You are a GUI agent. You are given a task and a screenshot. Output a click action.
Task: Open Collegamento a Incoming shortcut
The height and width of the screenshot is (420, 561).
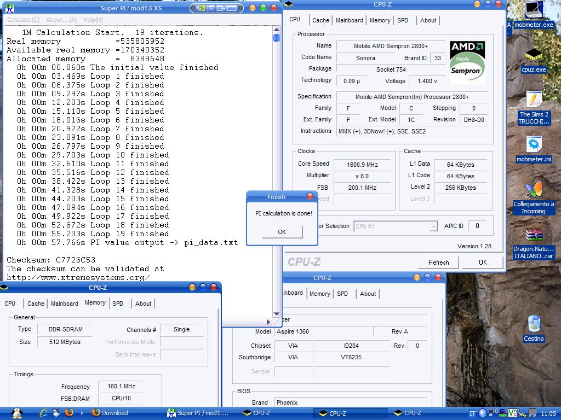(x=534, y=198)
